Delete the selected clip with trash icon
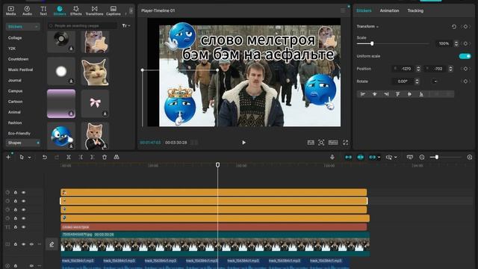 (x=105, y=157)
